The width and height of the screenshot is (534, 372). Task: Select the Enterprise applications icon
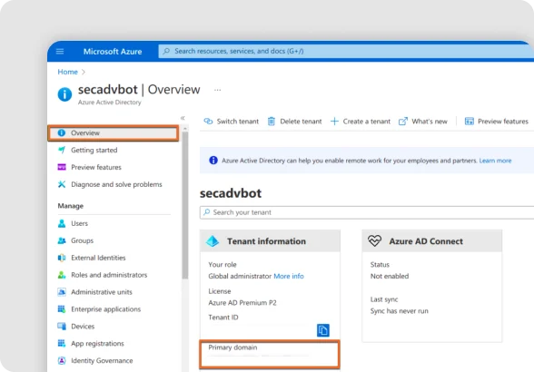pos(62,309)
